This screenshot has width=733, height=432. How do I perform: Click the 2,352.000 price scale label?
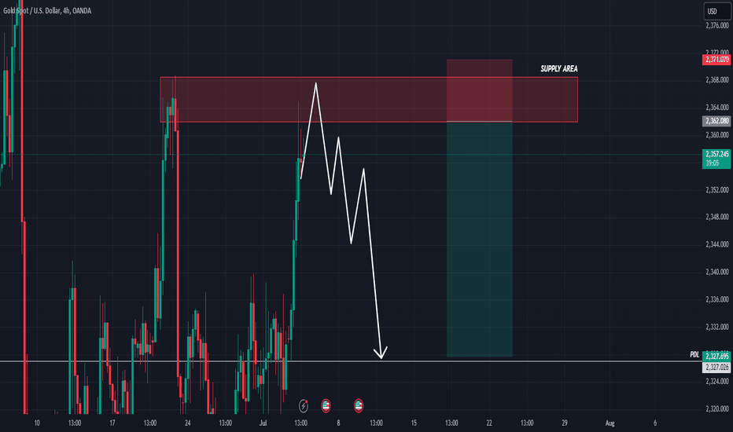click(x=717, y=189)
